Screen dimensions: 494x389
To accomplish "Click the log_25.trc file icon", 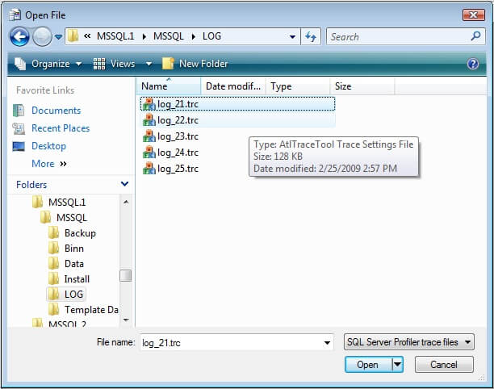I will tap(149, 169).
